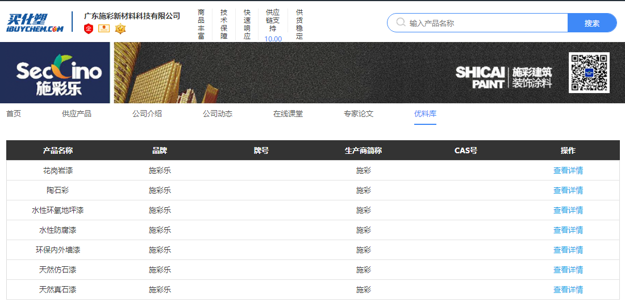This screenshot has height=306, width=625.
Task: Click the blue 搜索 button
Action: coord(592,23)
